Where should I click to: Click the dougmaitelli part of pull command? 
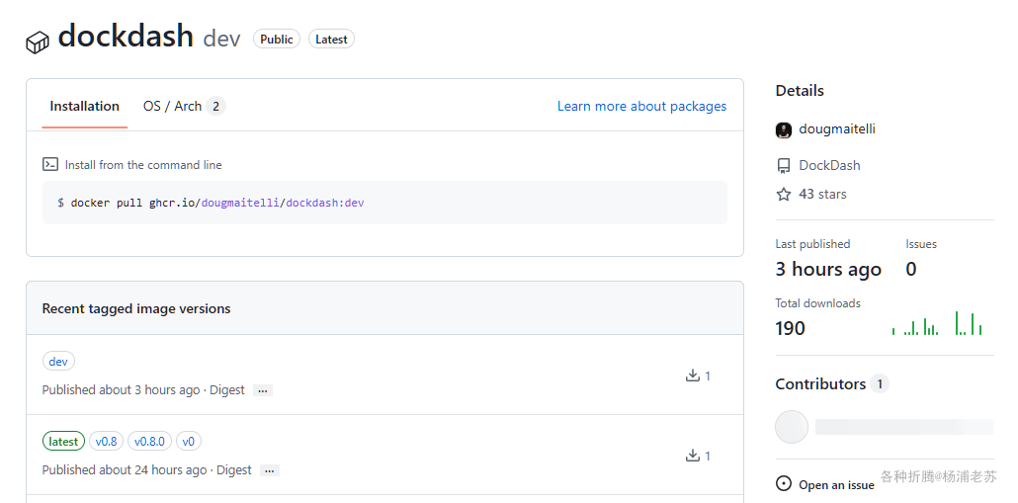240,203
